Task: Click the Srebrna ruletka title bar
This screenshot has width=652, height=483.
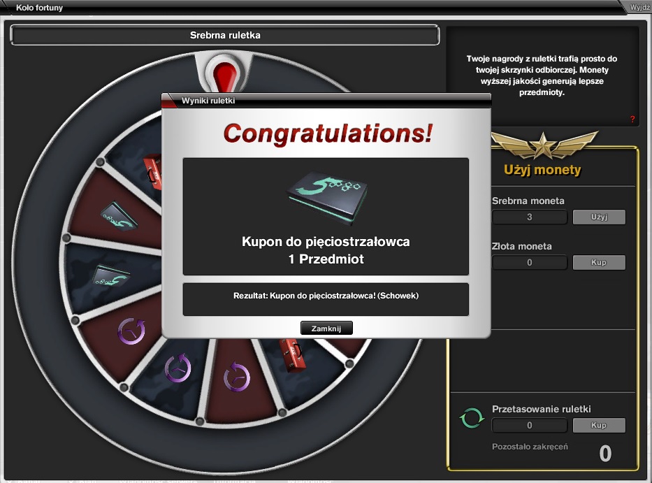Action: (225, 35)
